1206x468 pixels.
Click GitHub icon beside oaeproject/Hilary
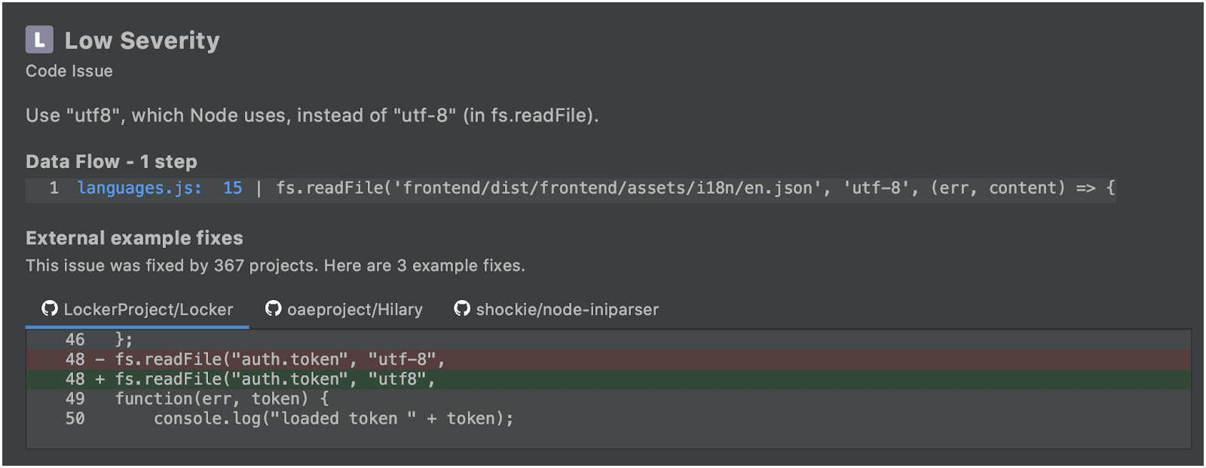(274, 308)
